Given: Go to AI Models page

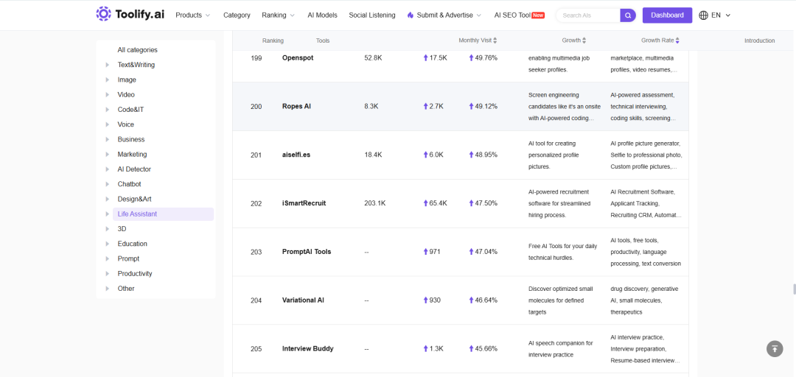Looking at the screenshot, I should 322,15.
